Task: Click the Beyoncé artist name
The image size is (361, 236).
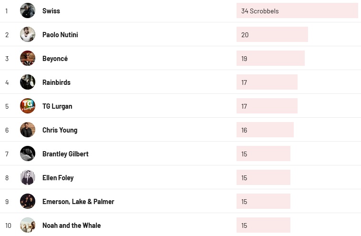Action: pos(55,59)
